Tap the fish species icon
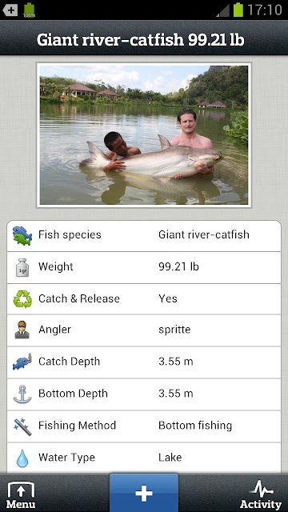This screenshot has width=288, height=512. (22, 235)
